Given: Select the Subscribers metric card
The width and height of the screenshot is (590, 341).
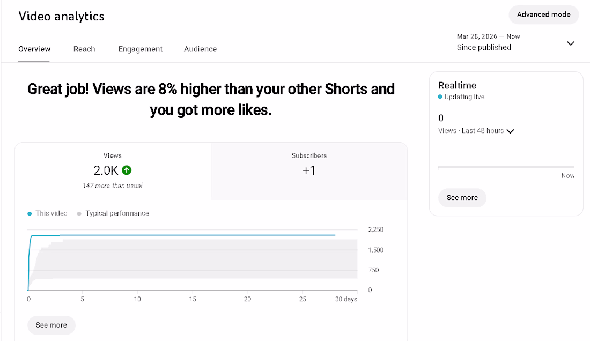Looking at the screenshot, I should [x=309, y=171].
